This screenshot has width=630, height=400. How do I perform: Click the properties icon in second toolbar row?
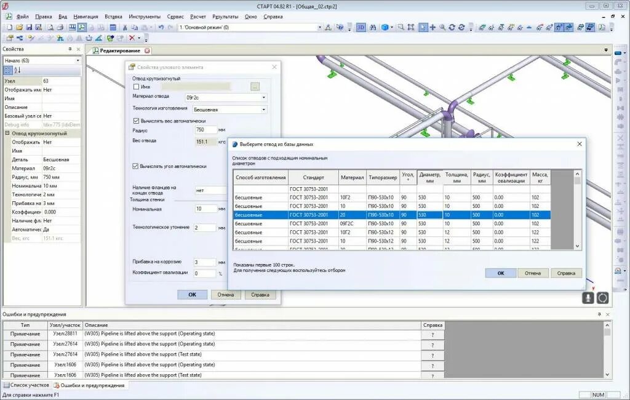pos(10,38)
